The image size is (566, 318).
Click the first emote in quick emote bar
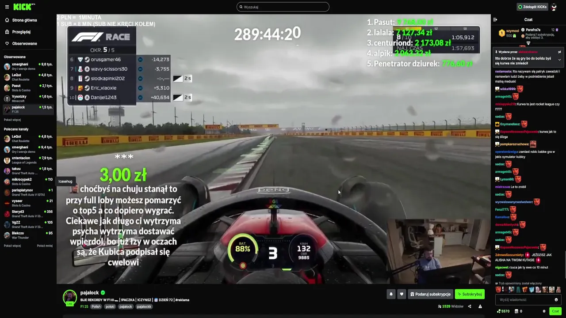point(498,290)
